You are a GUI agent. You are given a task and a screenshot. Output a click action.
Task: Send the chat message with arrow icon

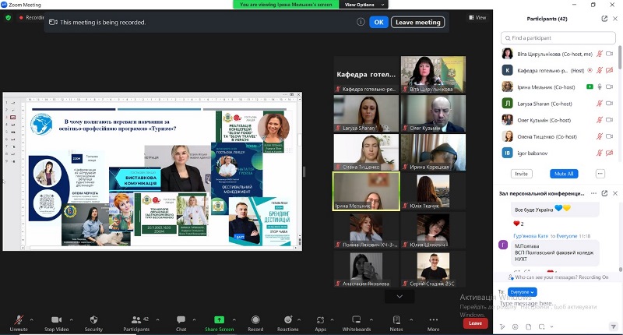click(x=613, y=326)
